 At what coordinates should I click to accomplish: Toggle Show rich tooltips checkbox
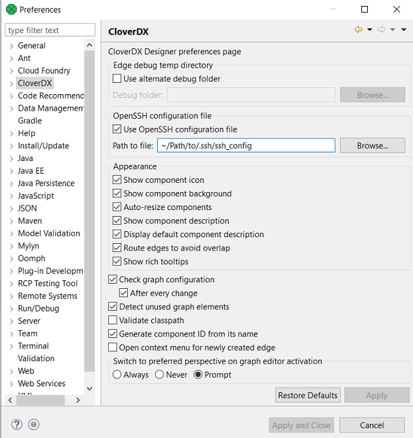pyautogui.click(x=117, y=262)
